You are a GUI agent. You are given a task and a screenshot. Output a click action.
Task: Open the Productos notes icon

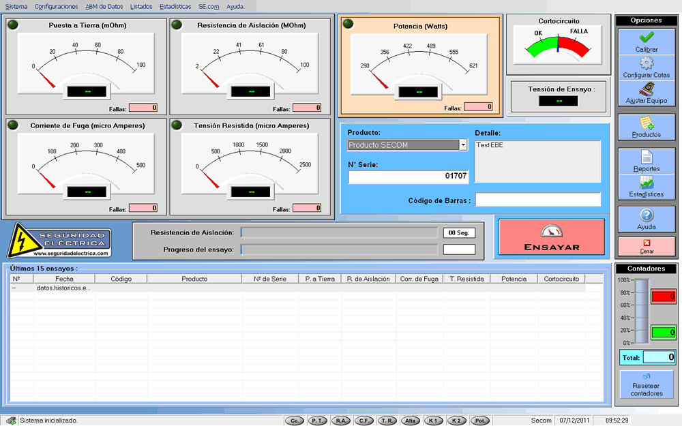click(x=647, y=123)
